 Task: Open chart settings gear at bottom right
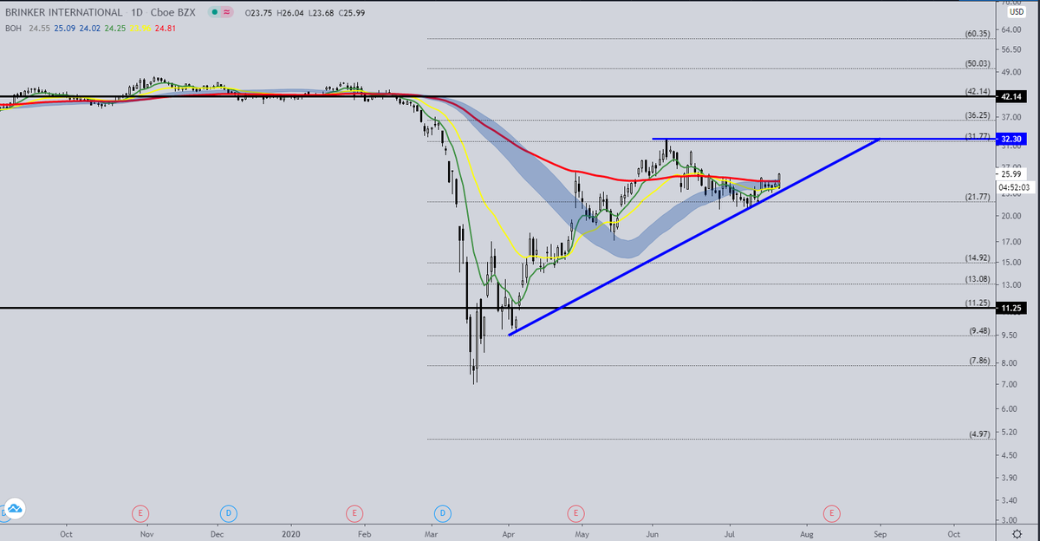[1018, 533]
